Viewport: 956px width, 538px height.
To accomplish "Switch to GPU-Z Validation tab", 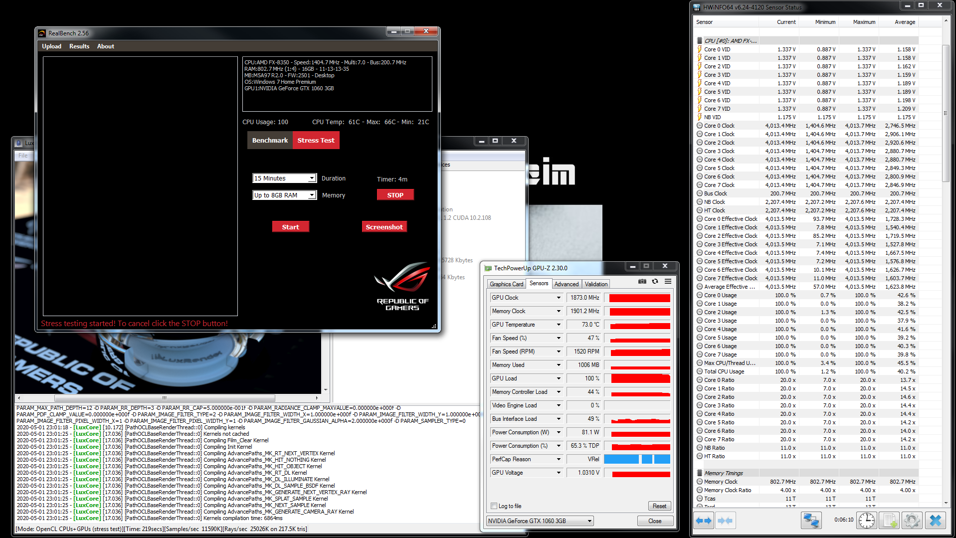I will point(596,284).
